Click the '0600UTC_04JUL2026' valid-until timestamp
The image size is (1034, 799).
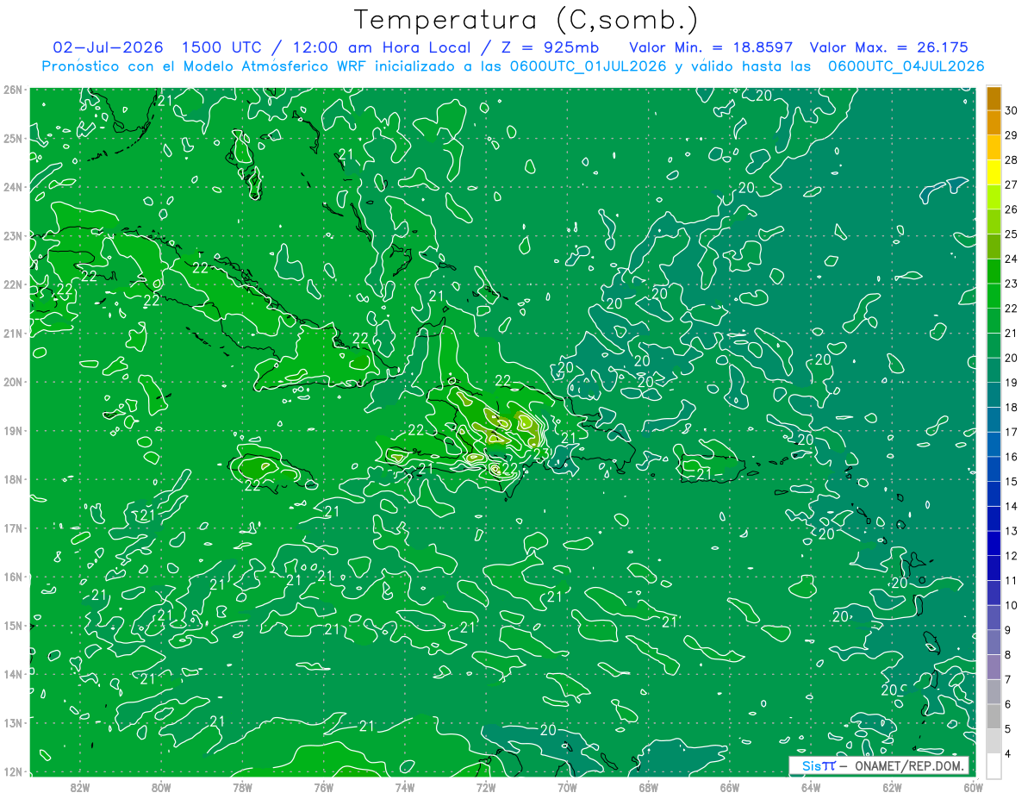coord(906,66)
